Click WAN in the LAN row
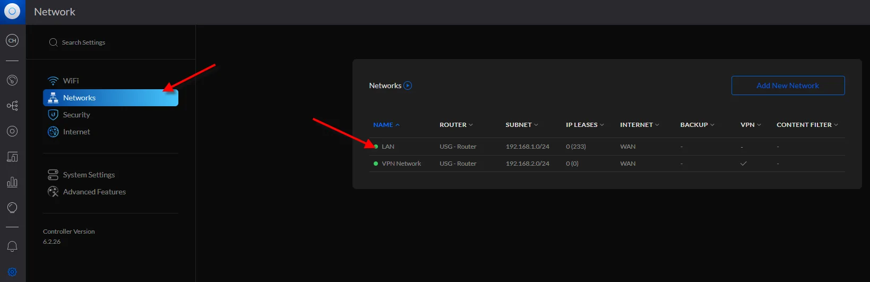870x282 pixels. click(628, 147)
